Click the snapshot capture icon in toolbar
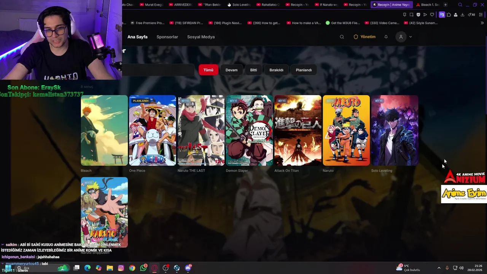The height and width of the screenshot is (274, 487). (411, 14)
